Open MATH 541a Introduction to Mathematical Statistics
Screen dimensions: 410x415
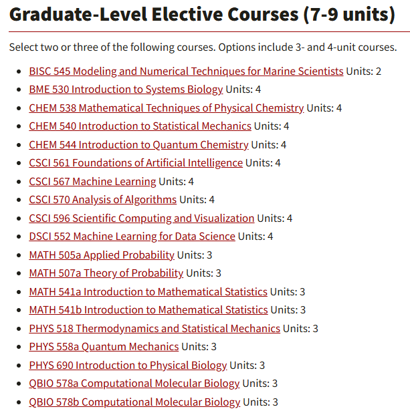point(148,291)
